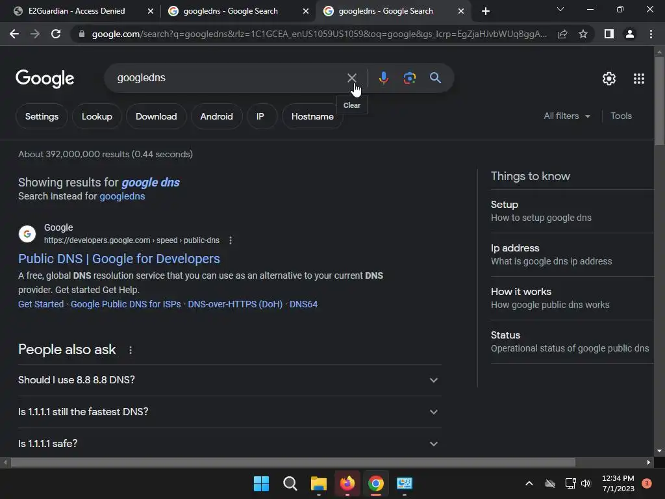Open search Tools
The height and width of the screenshot is (499, 665).
(621, 116)
